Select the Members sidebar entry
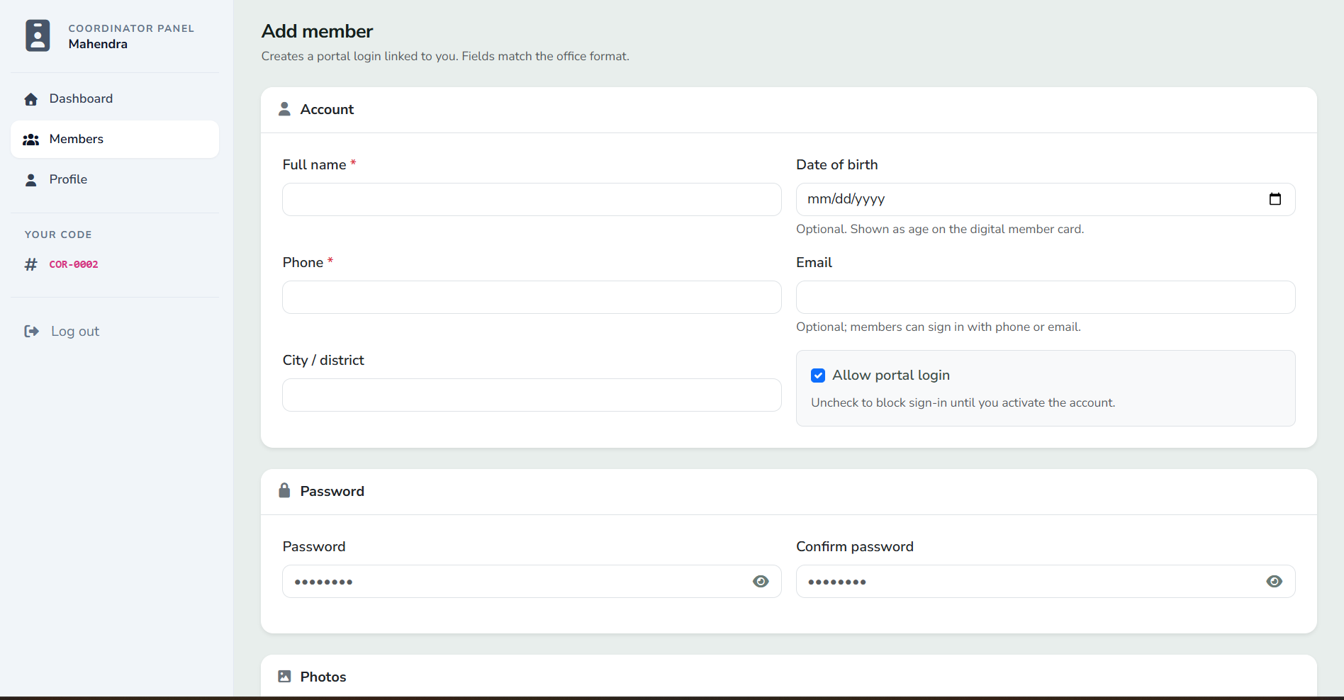The width and height of the screenshot is (1344, 700). tap(76, 139)
